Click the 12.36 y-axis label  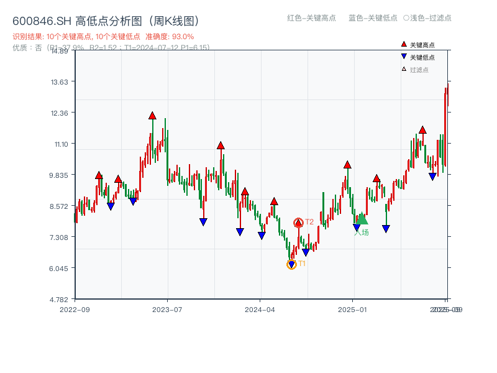click(x=59, y=113)
